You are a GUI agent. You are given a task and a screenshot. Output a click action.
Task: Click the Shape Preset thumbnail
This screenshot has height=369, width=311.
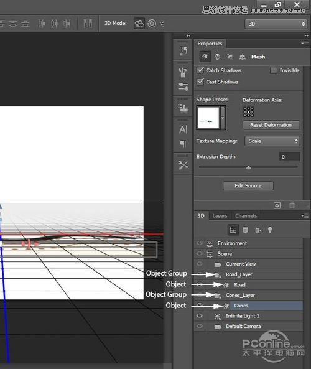pyautogui.click(x=208, y=118)
